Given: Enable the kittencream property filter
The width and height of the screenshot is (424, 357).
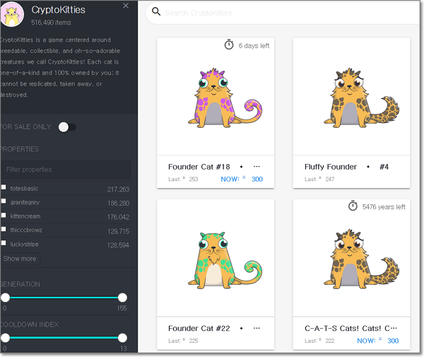Looking at the screenshot, I should pos(4,216).
